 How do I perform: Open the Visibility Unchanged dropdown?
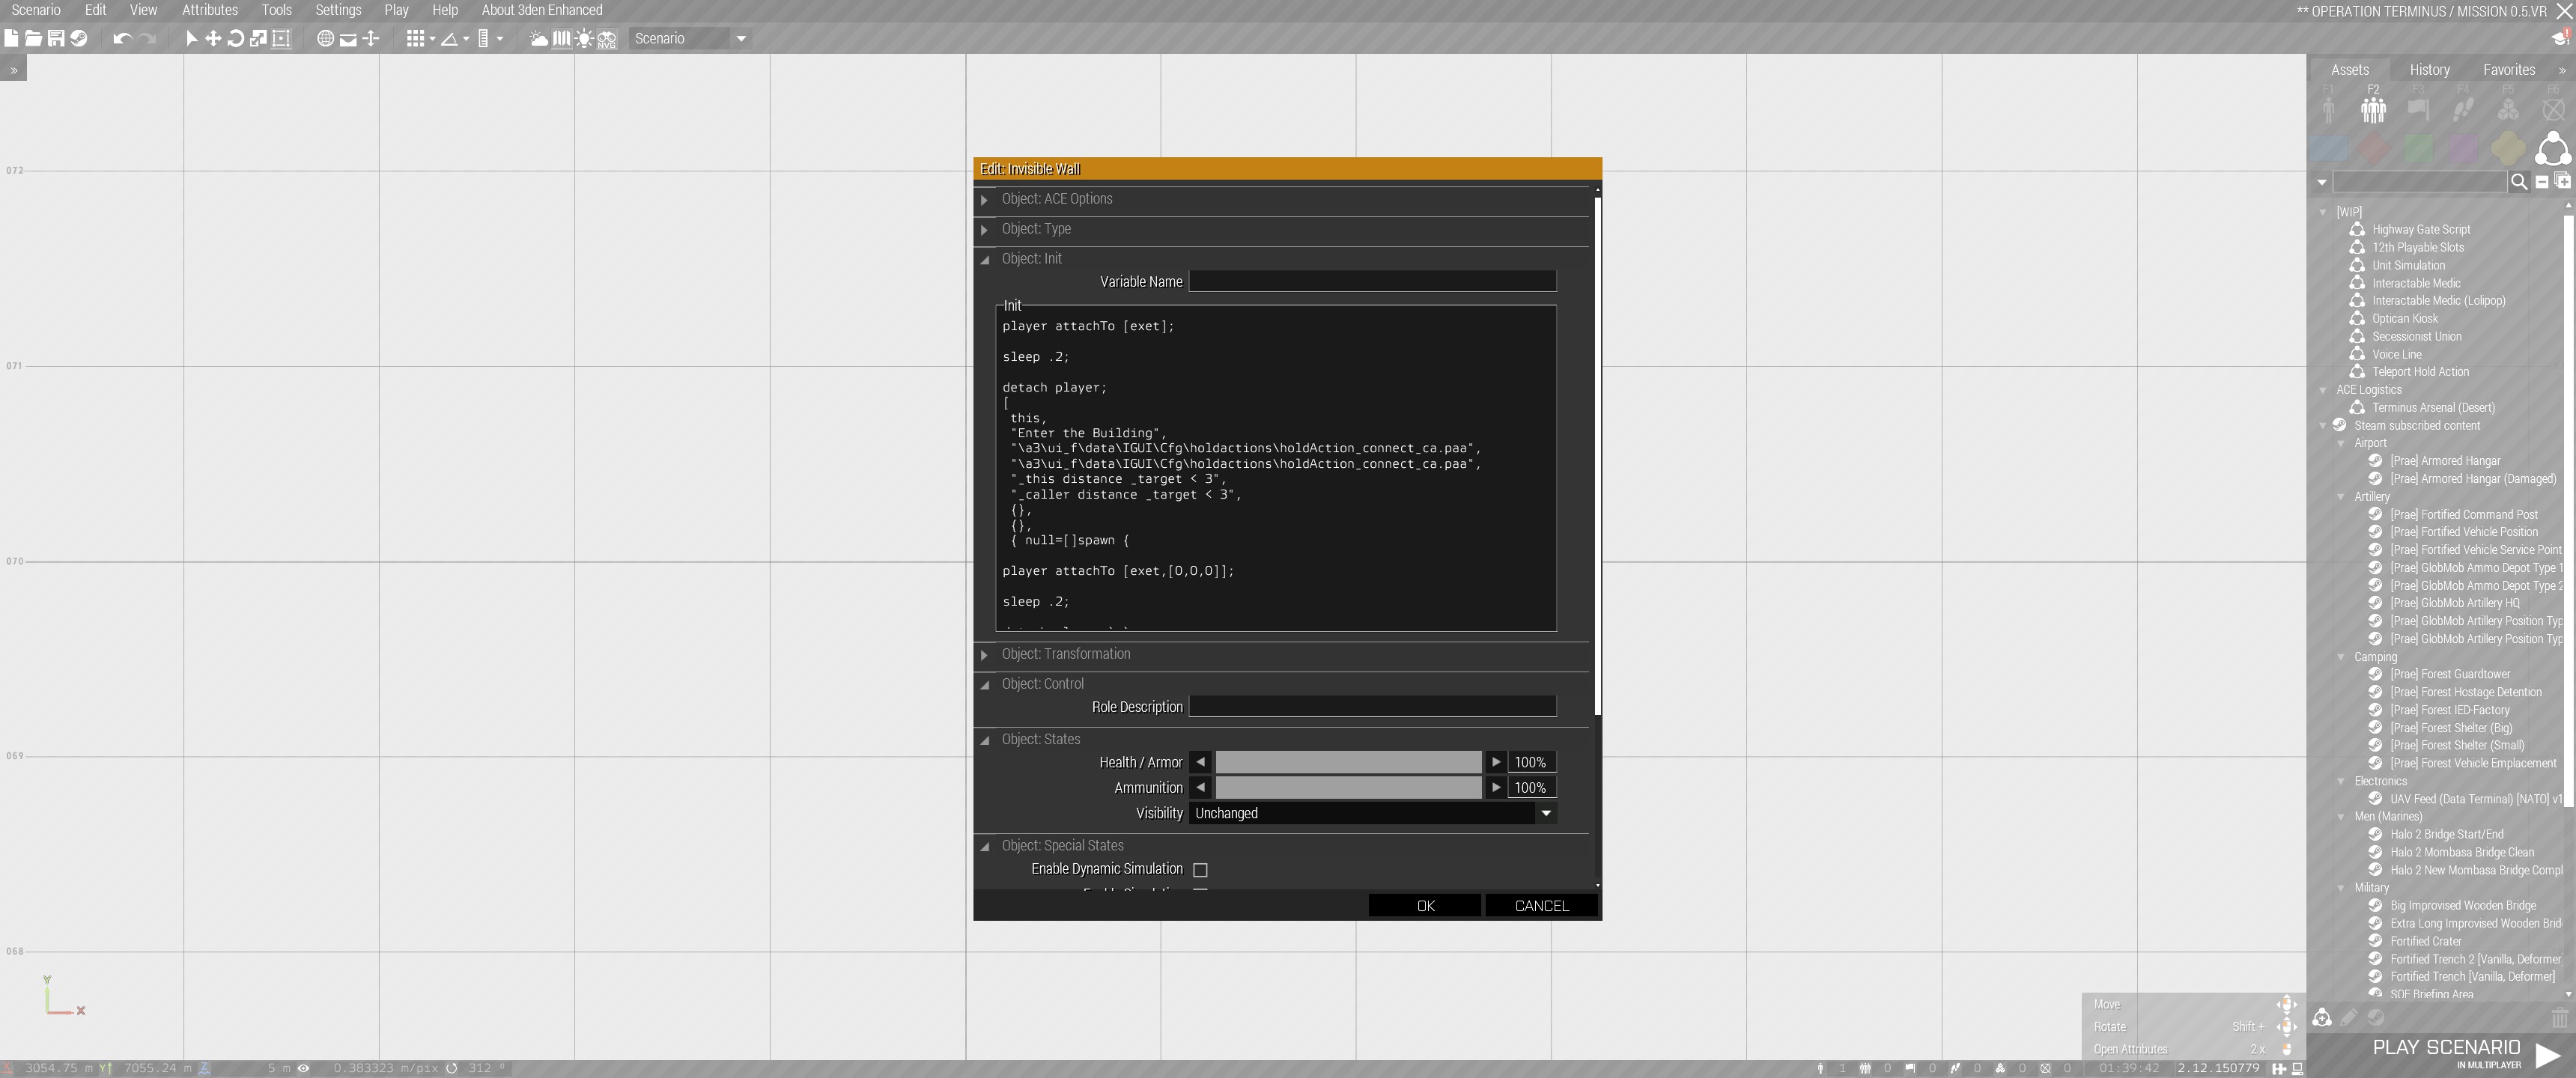pos(1372,813)
